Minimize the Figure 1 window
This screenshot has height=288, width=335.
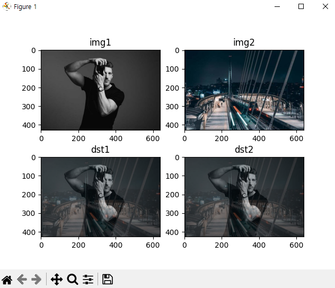point(277,6)
